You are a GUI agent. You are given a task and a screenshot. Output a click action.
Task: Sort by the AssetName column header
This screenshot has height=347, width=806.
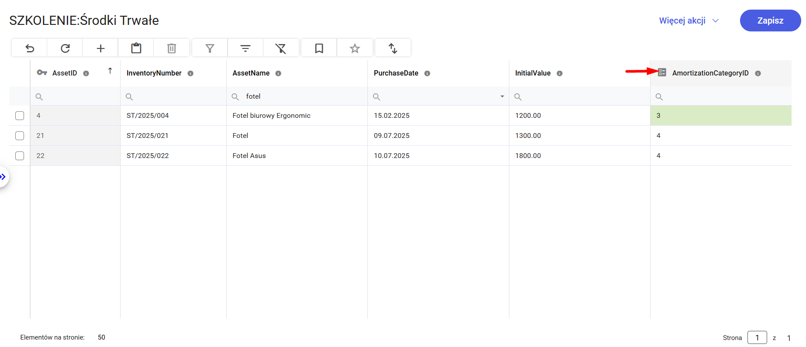pyautogui.click(x=251, y=73)
